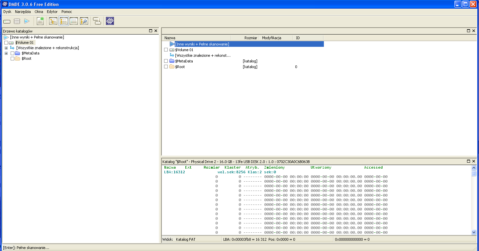
Task: Expand the $MetaData tree node
Action: (6, 53)
